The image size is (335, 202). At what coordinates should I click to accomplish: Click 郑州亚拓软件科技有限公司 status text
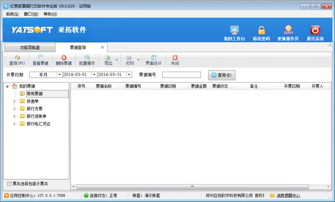pyautogui.click(x=229, y=195)
